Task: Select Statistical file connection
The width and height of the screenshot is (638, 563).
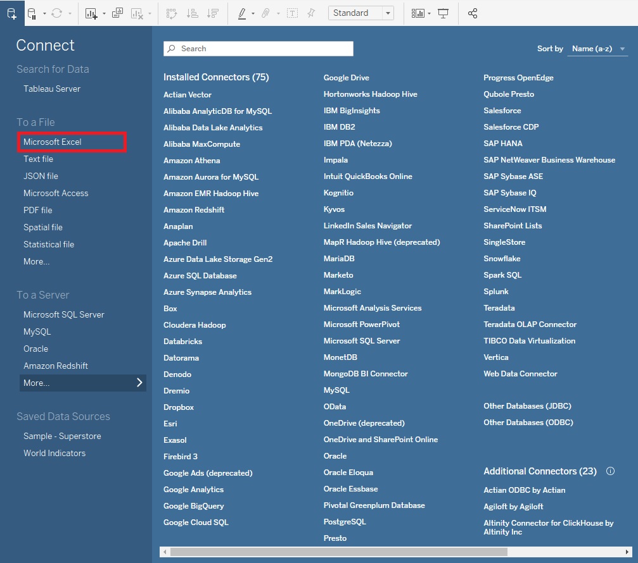Action: (49, 244)
